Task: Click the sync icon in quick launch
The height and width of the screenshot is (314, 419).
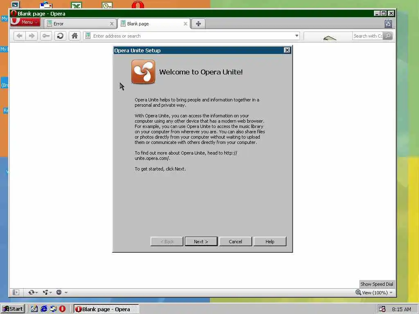Action: 53,309
